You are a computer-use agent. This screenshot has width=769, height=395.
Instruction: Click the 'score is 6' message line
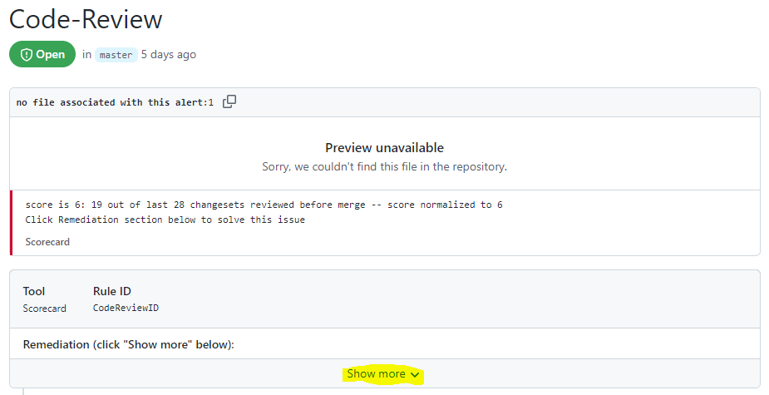[264, 205]
